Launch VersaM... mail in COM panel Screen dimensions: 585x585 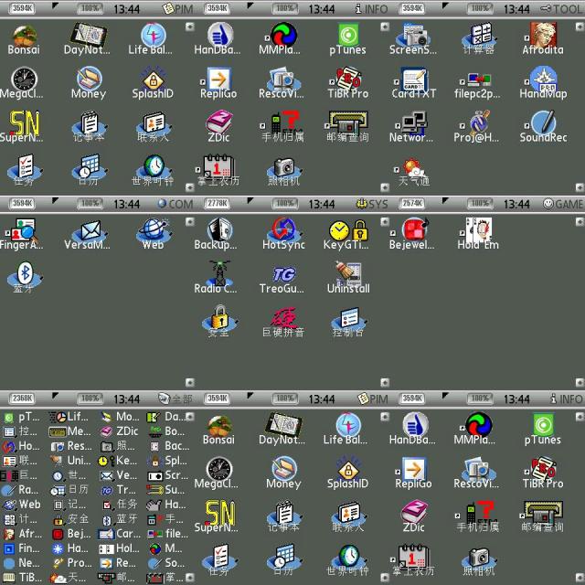coord(88,234)
